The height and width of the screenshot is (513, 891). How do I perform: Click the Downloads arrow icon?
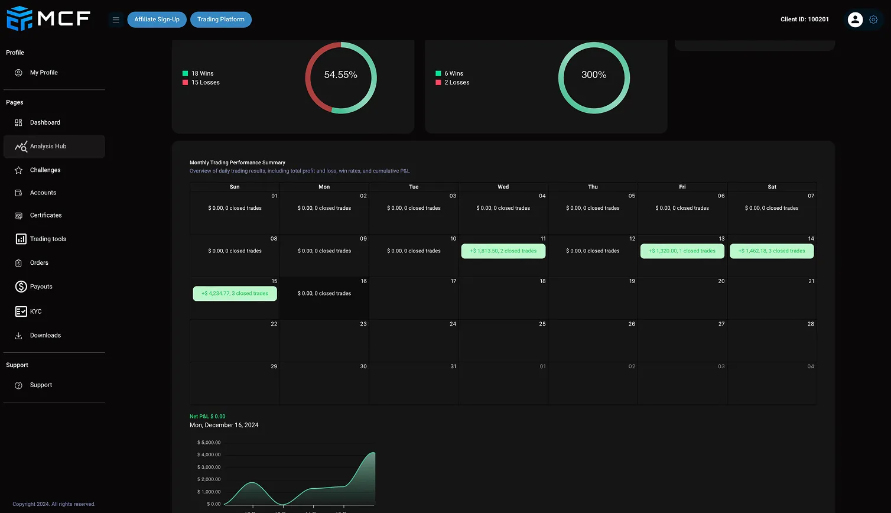point(18,336)
